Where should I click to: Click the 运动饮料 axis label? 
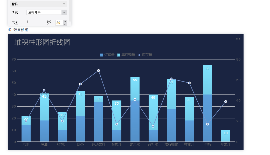(99, 144)
